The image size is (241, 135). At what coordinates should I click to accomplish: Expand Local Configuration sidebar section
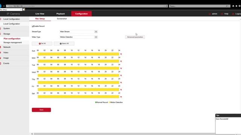click(x=14, y=19)
